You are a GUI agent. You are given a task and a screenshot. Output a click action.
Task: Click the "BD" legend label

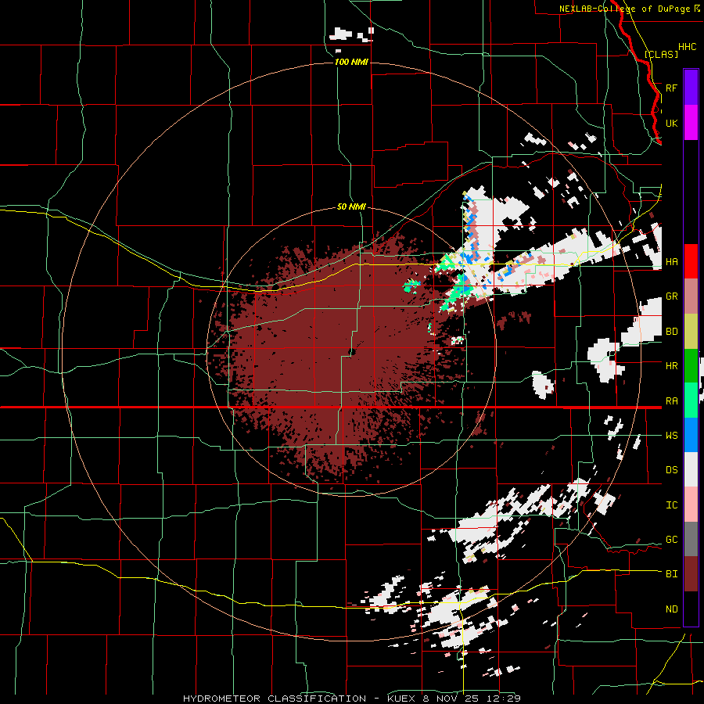671,332
